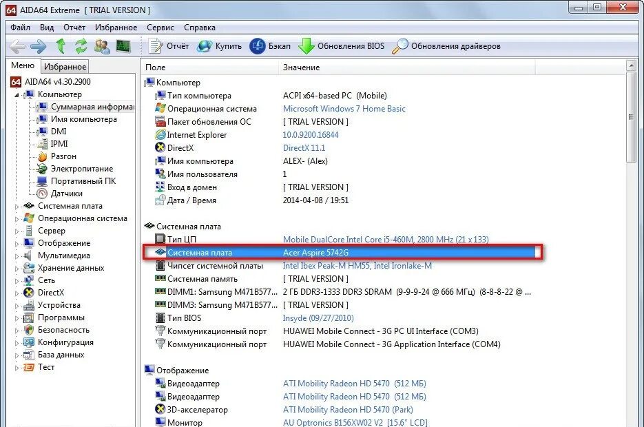Click the Поле column header

pos(210,67)
